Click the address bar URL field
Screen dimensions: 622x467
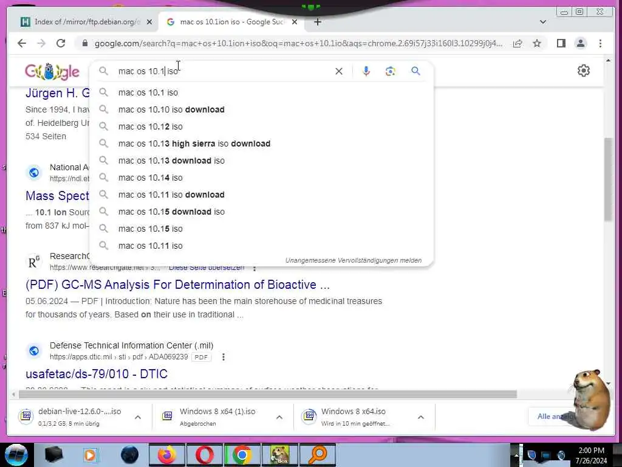[298, 43]
